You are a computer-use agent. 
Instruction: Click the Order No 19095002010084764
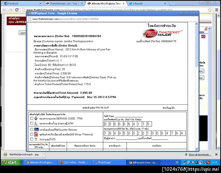87,36
